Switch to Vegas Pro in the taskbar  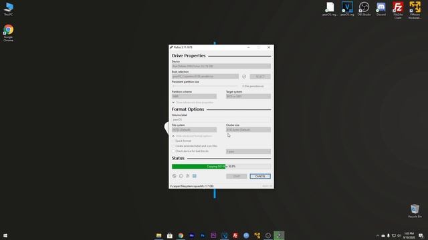(225, 235)
